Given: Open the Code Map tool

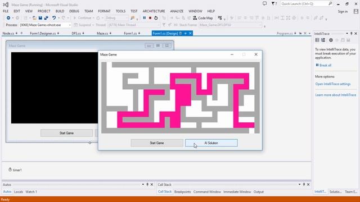Looking at the screenshot, I should coord(203,18).
